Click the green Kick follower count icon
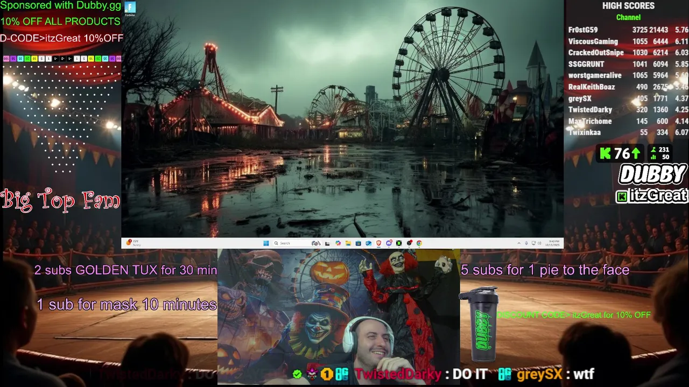The width and height of the screenshot is (689, 387). tap(606, 154)
